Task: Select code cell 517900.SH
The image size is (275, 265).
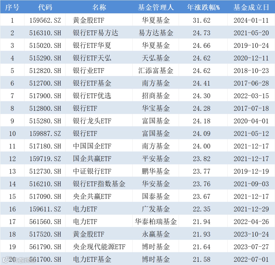Action: pos(45,96)
